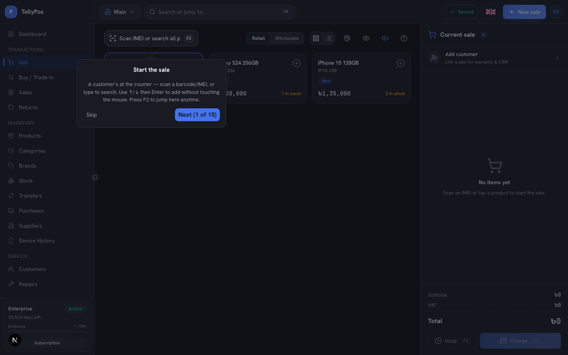Screen dimensions: 568x355
Task: Go to Sales list
Action: (47, 92)
